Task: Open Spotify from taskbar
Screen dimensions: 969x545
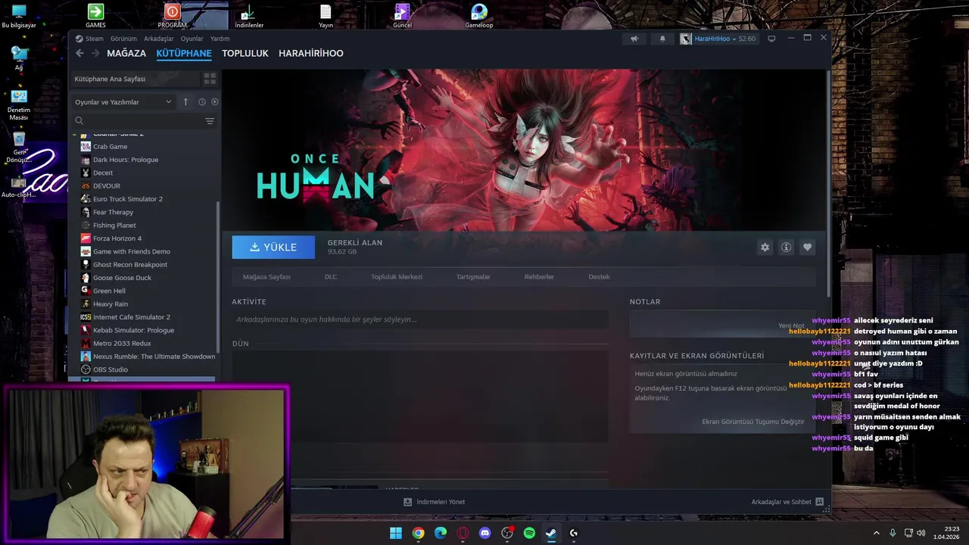Action: (529, 533)
